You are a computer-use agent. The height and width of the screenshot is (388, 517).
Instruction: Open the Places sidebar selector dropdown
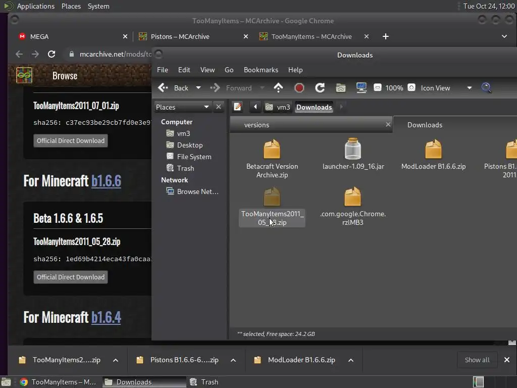pyautogui.click(x=182, y=107)
